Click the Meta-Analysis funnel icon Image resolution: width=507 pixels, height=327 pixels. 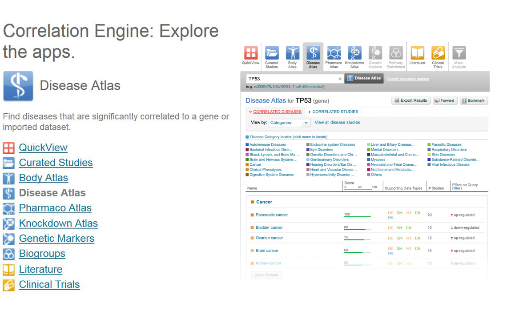click(x=459, y=53)
